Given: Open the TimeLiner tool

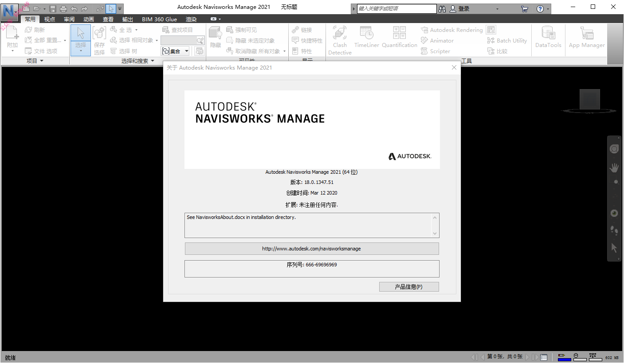Looking at the screenshot, I should tap(366, 38).
